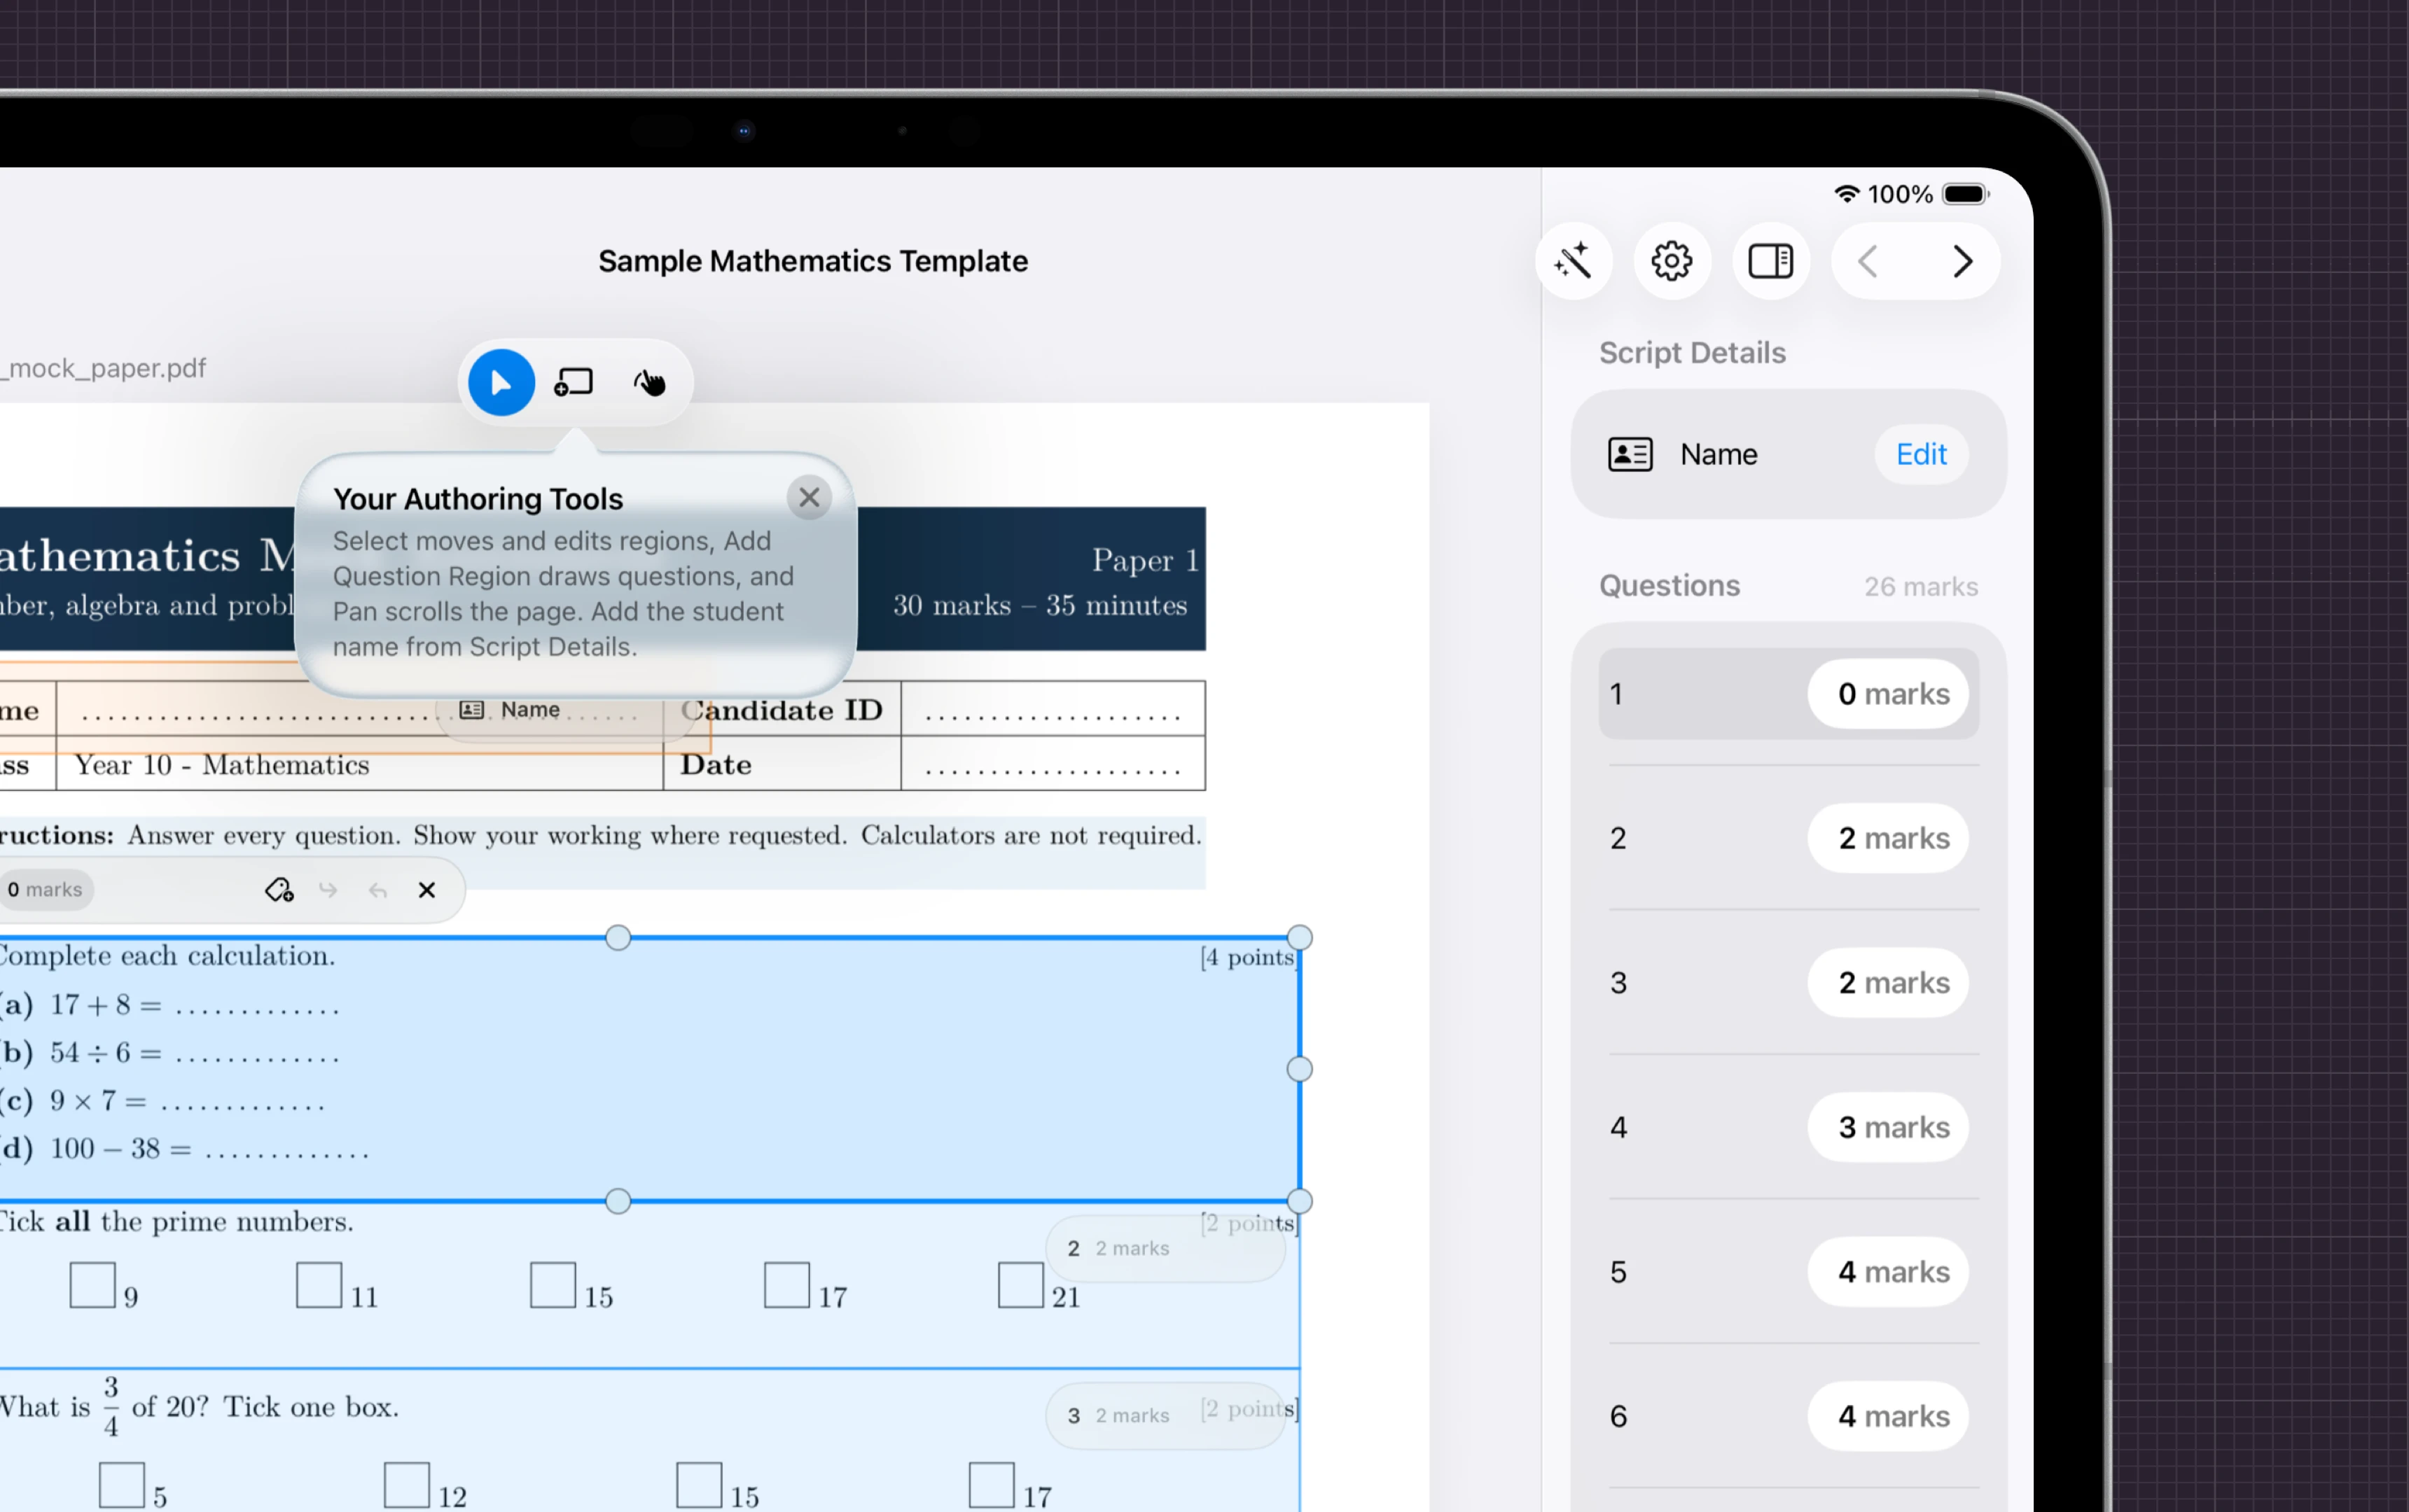Click the Candidate ID dotted field

coord(1053,710)
